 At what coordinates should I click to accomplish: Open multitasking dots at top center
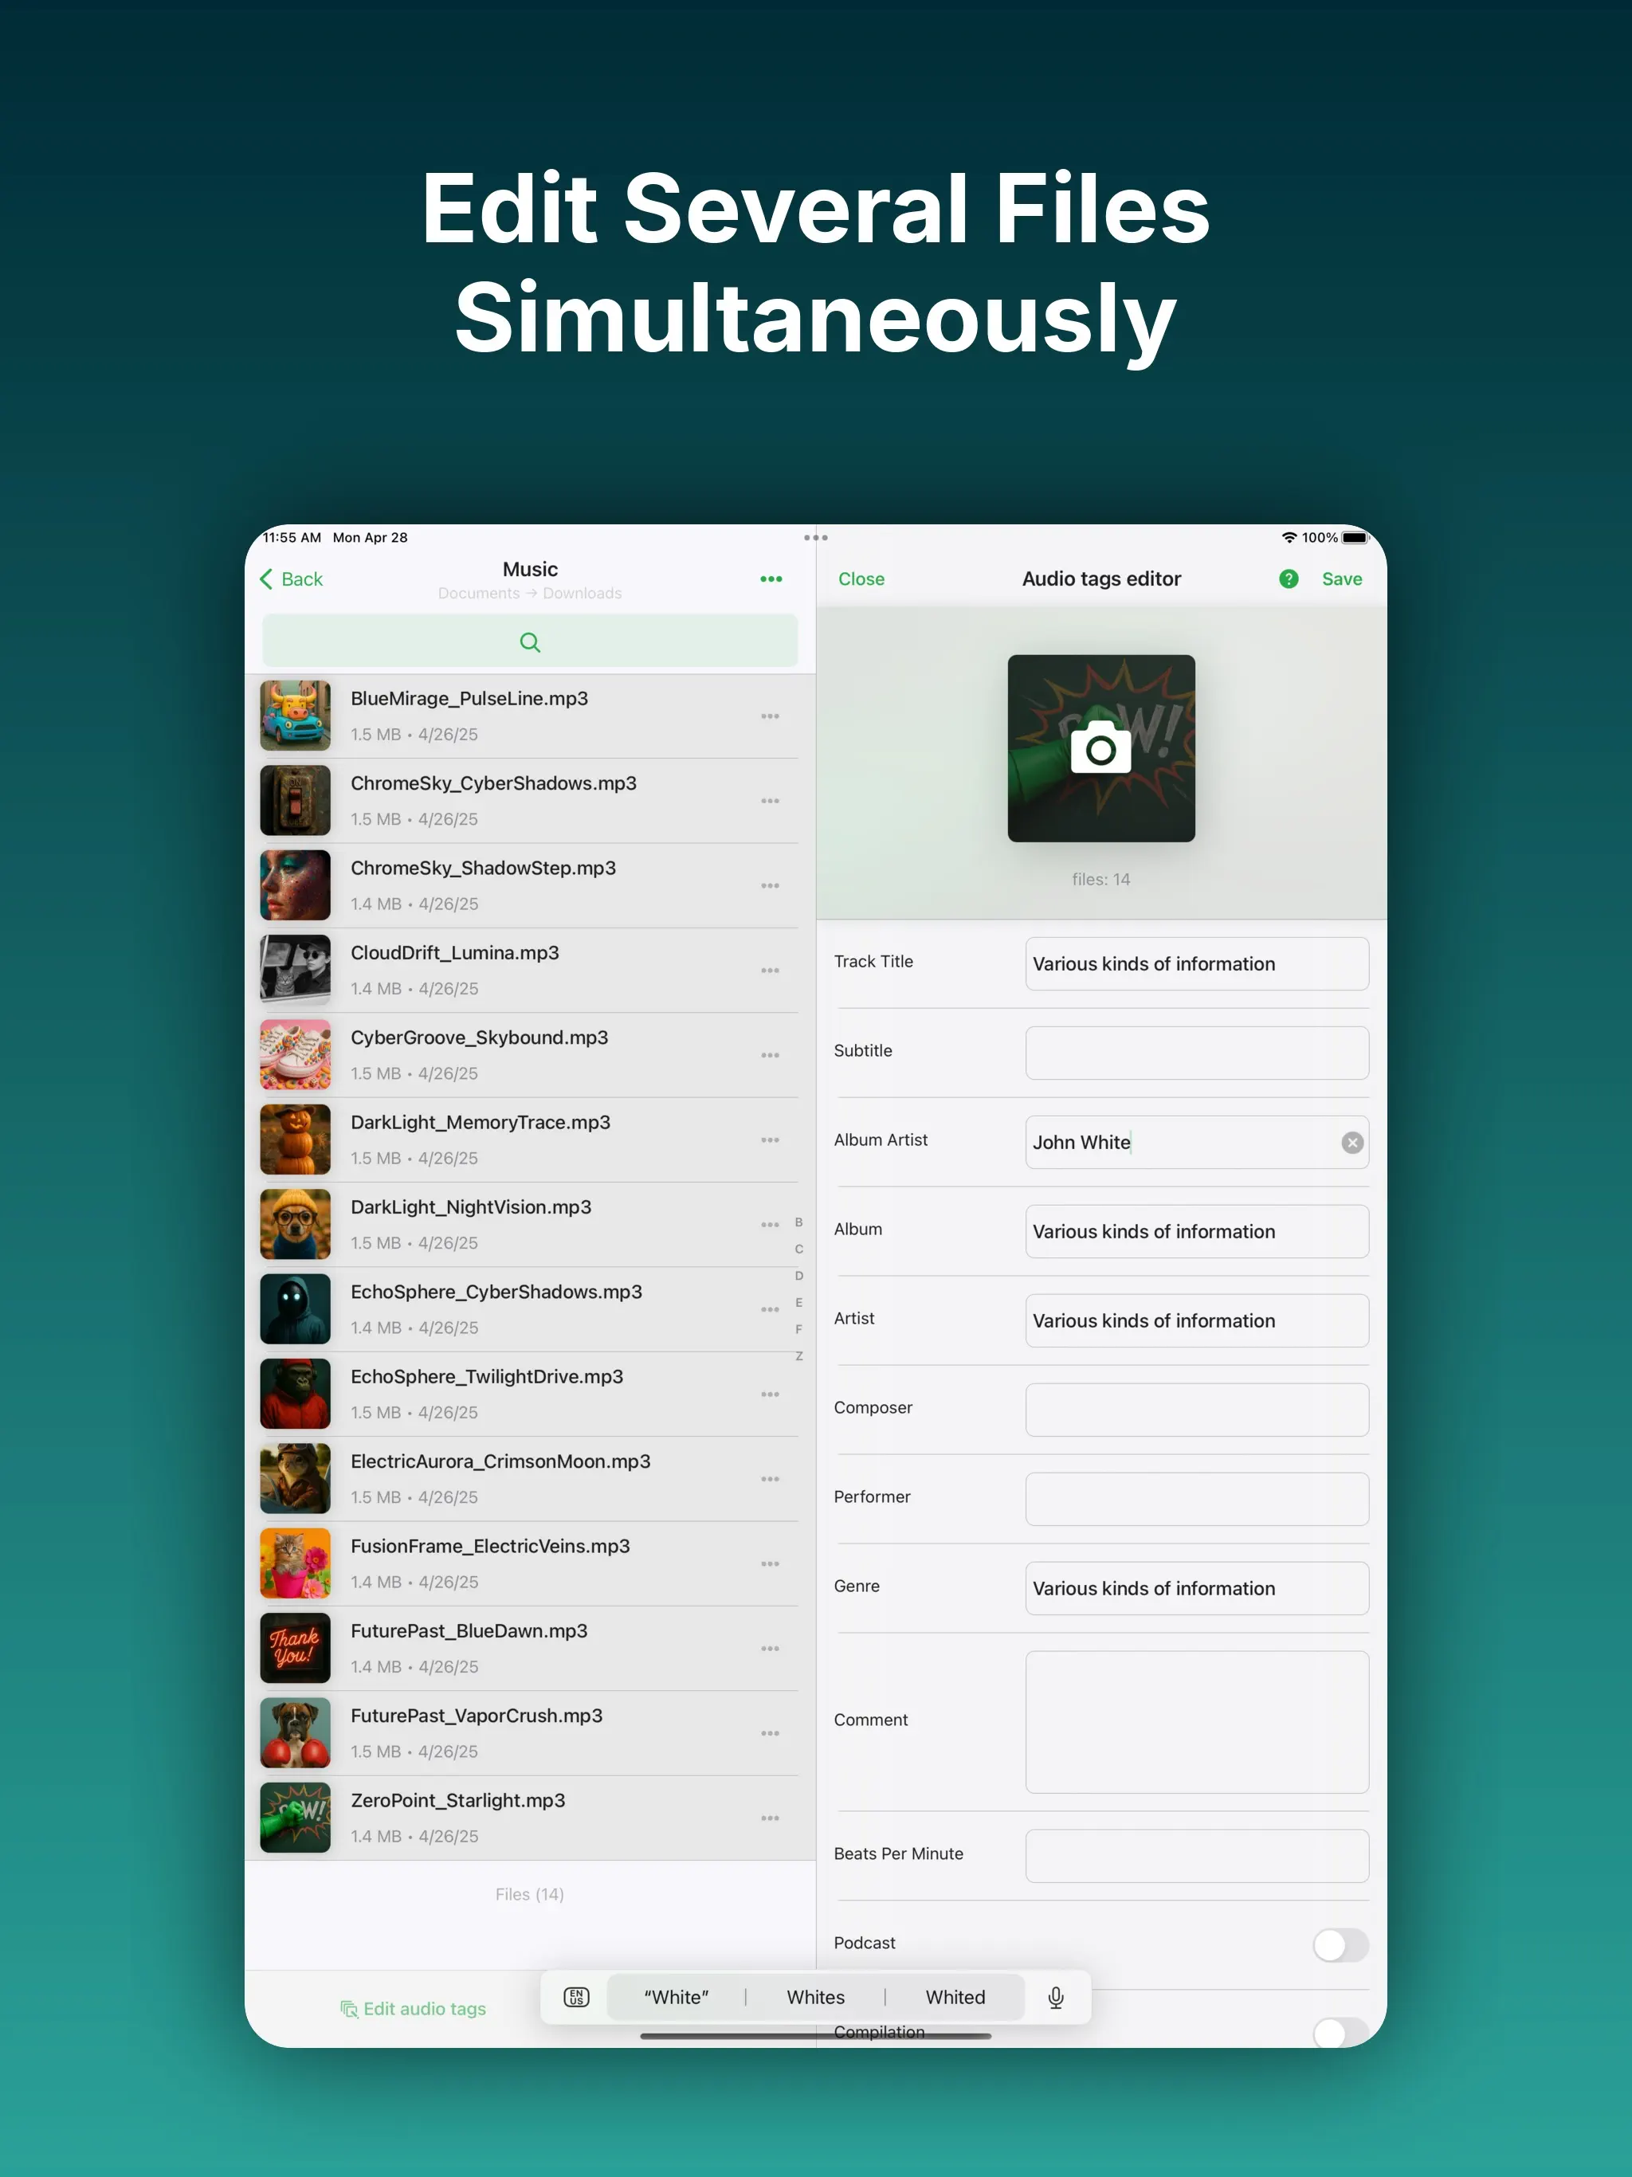pyautogui.click(x=816, y=537)
